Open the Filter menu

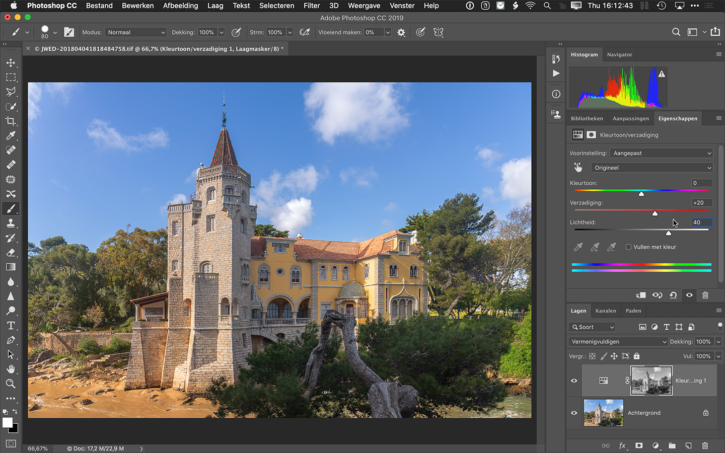click(311, 6)
